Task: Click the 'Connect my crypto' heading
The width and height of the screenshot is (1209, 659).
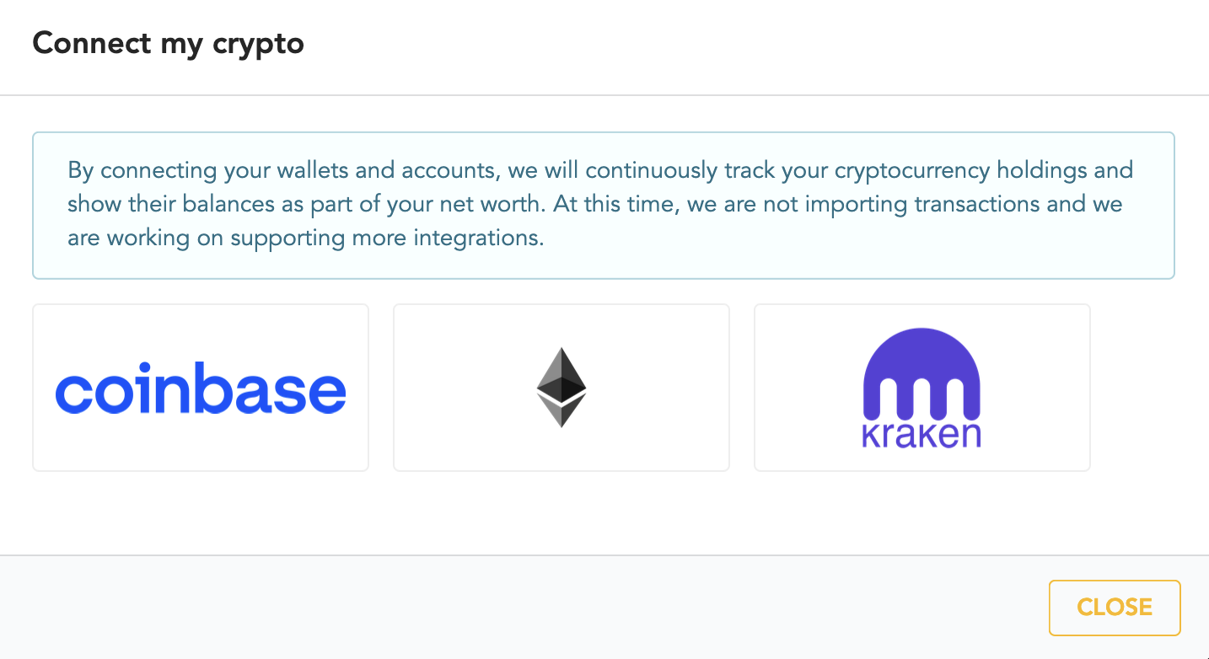Action: (168, 42)
